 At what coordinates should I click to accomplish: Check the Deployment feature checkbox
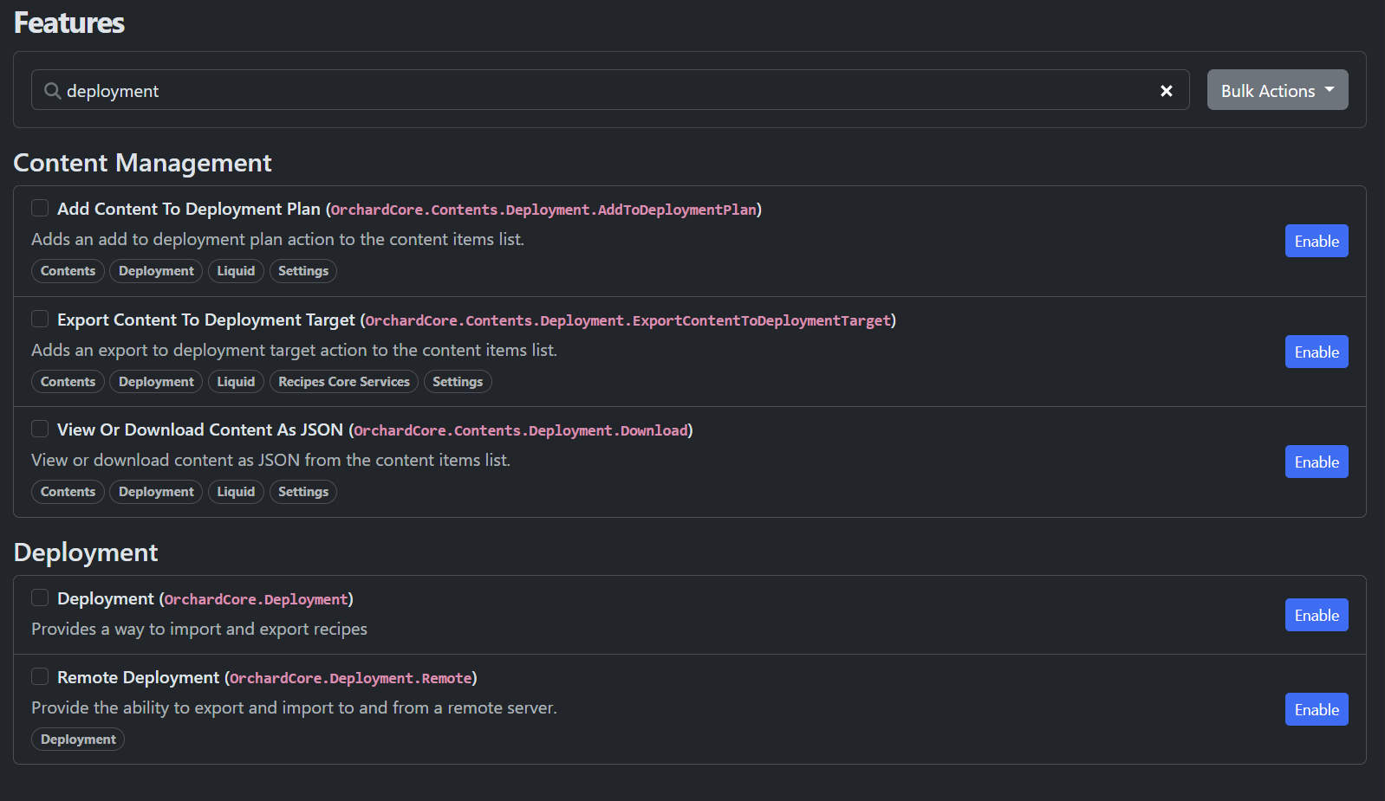point(40,598)
